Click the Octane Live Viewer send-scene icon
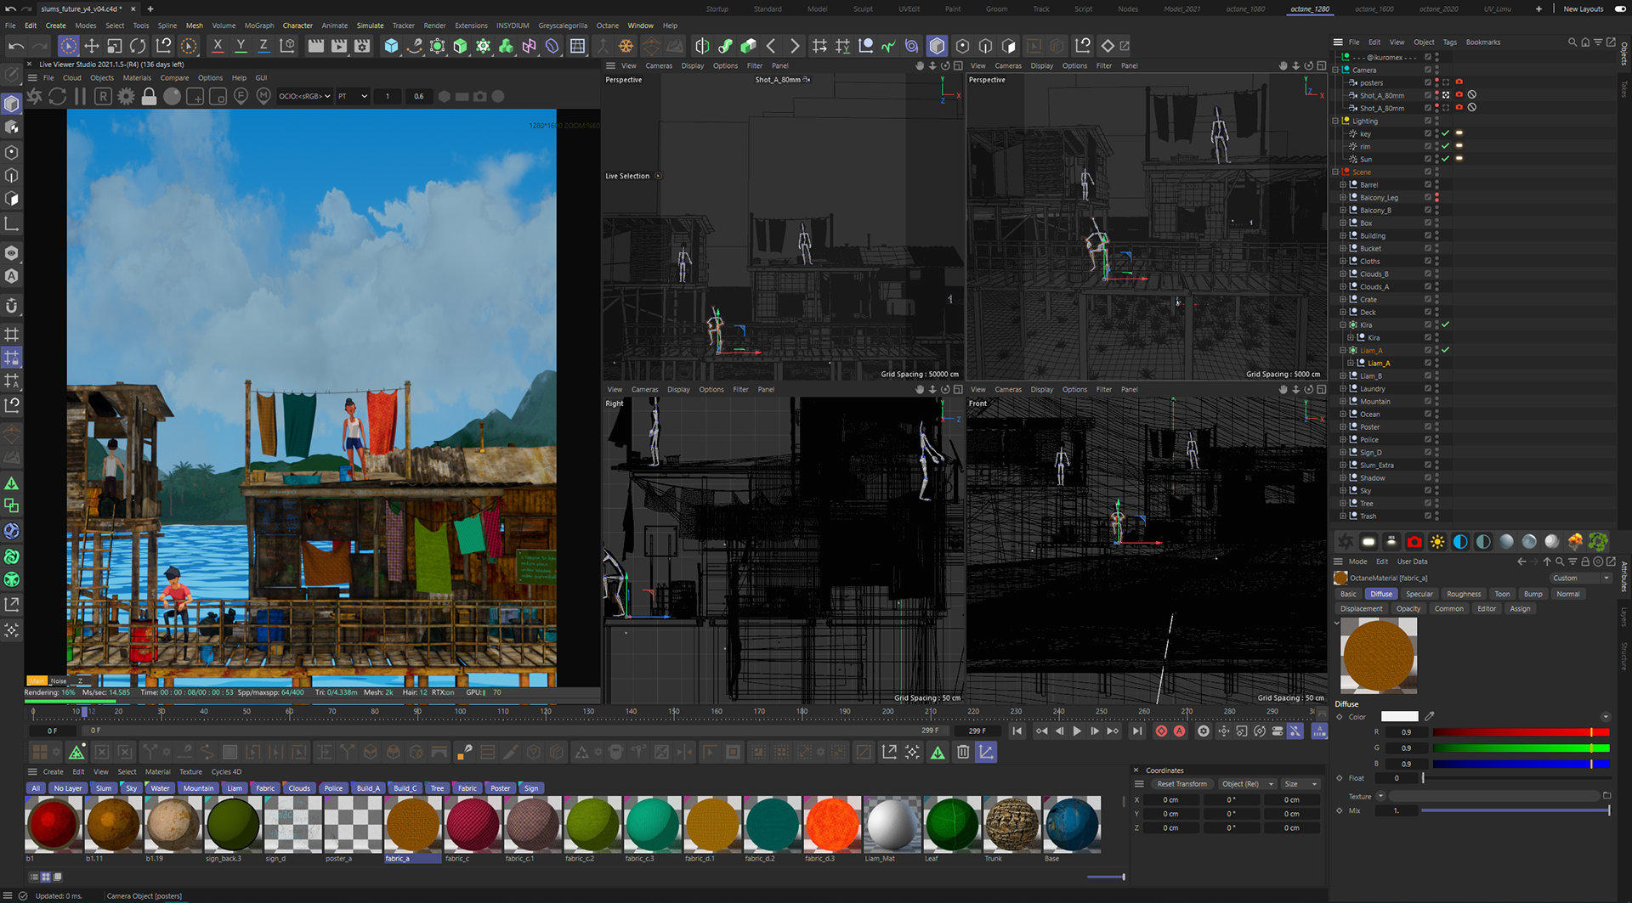The height and width of the screenshot is (903, 1632). click(35, 96)
